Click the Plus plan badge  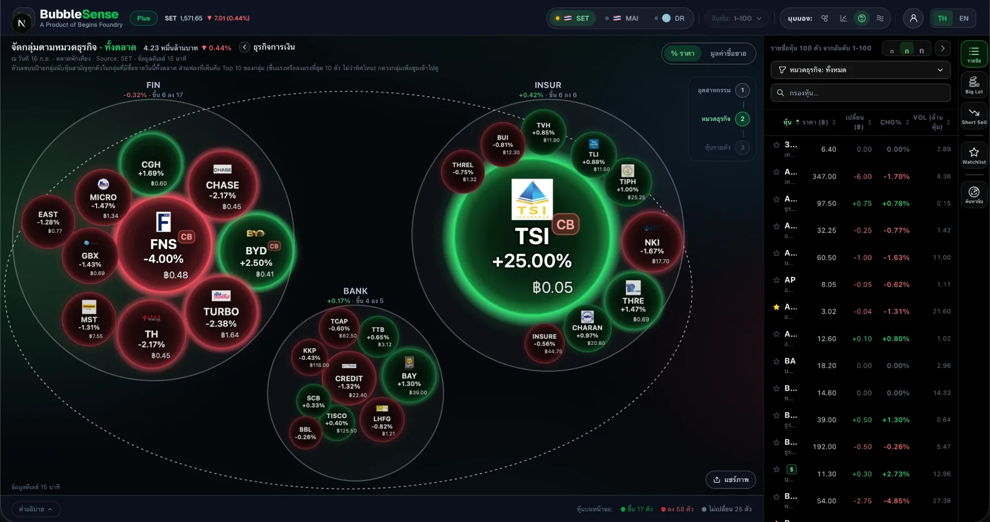click(144, 18)
